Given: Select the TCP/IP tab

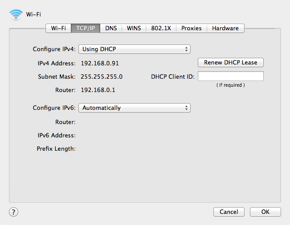Looking at the screenshot, I should 86,28.
